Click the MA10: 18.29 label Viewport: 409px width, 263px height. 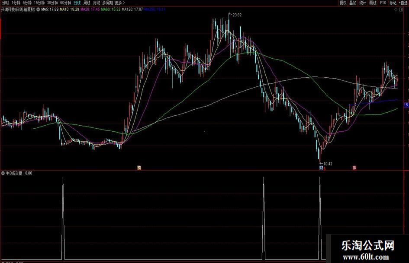tap(69, 10)
